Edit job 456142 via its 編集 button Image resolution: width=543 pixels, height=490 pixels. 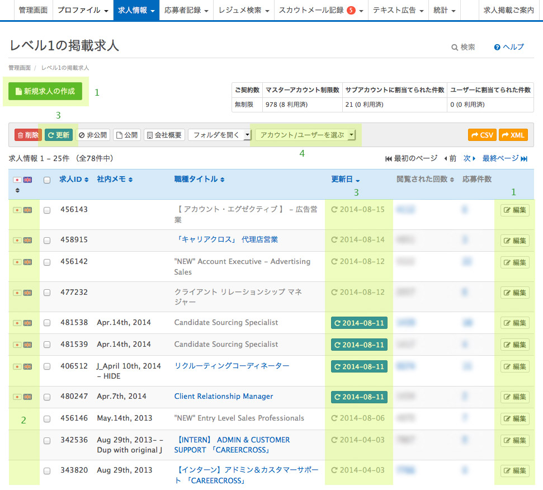click(x=515, y=262)
